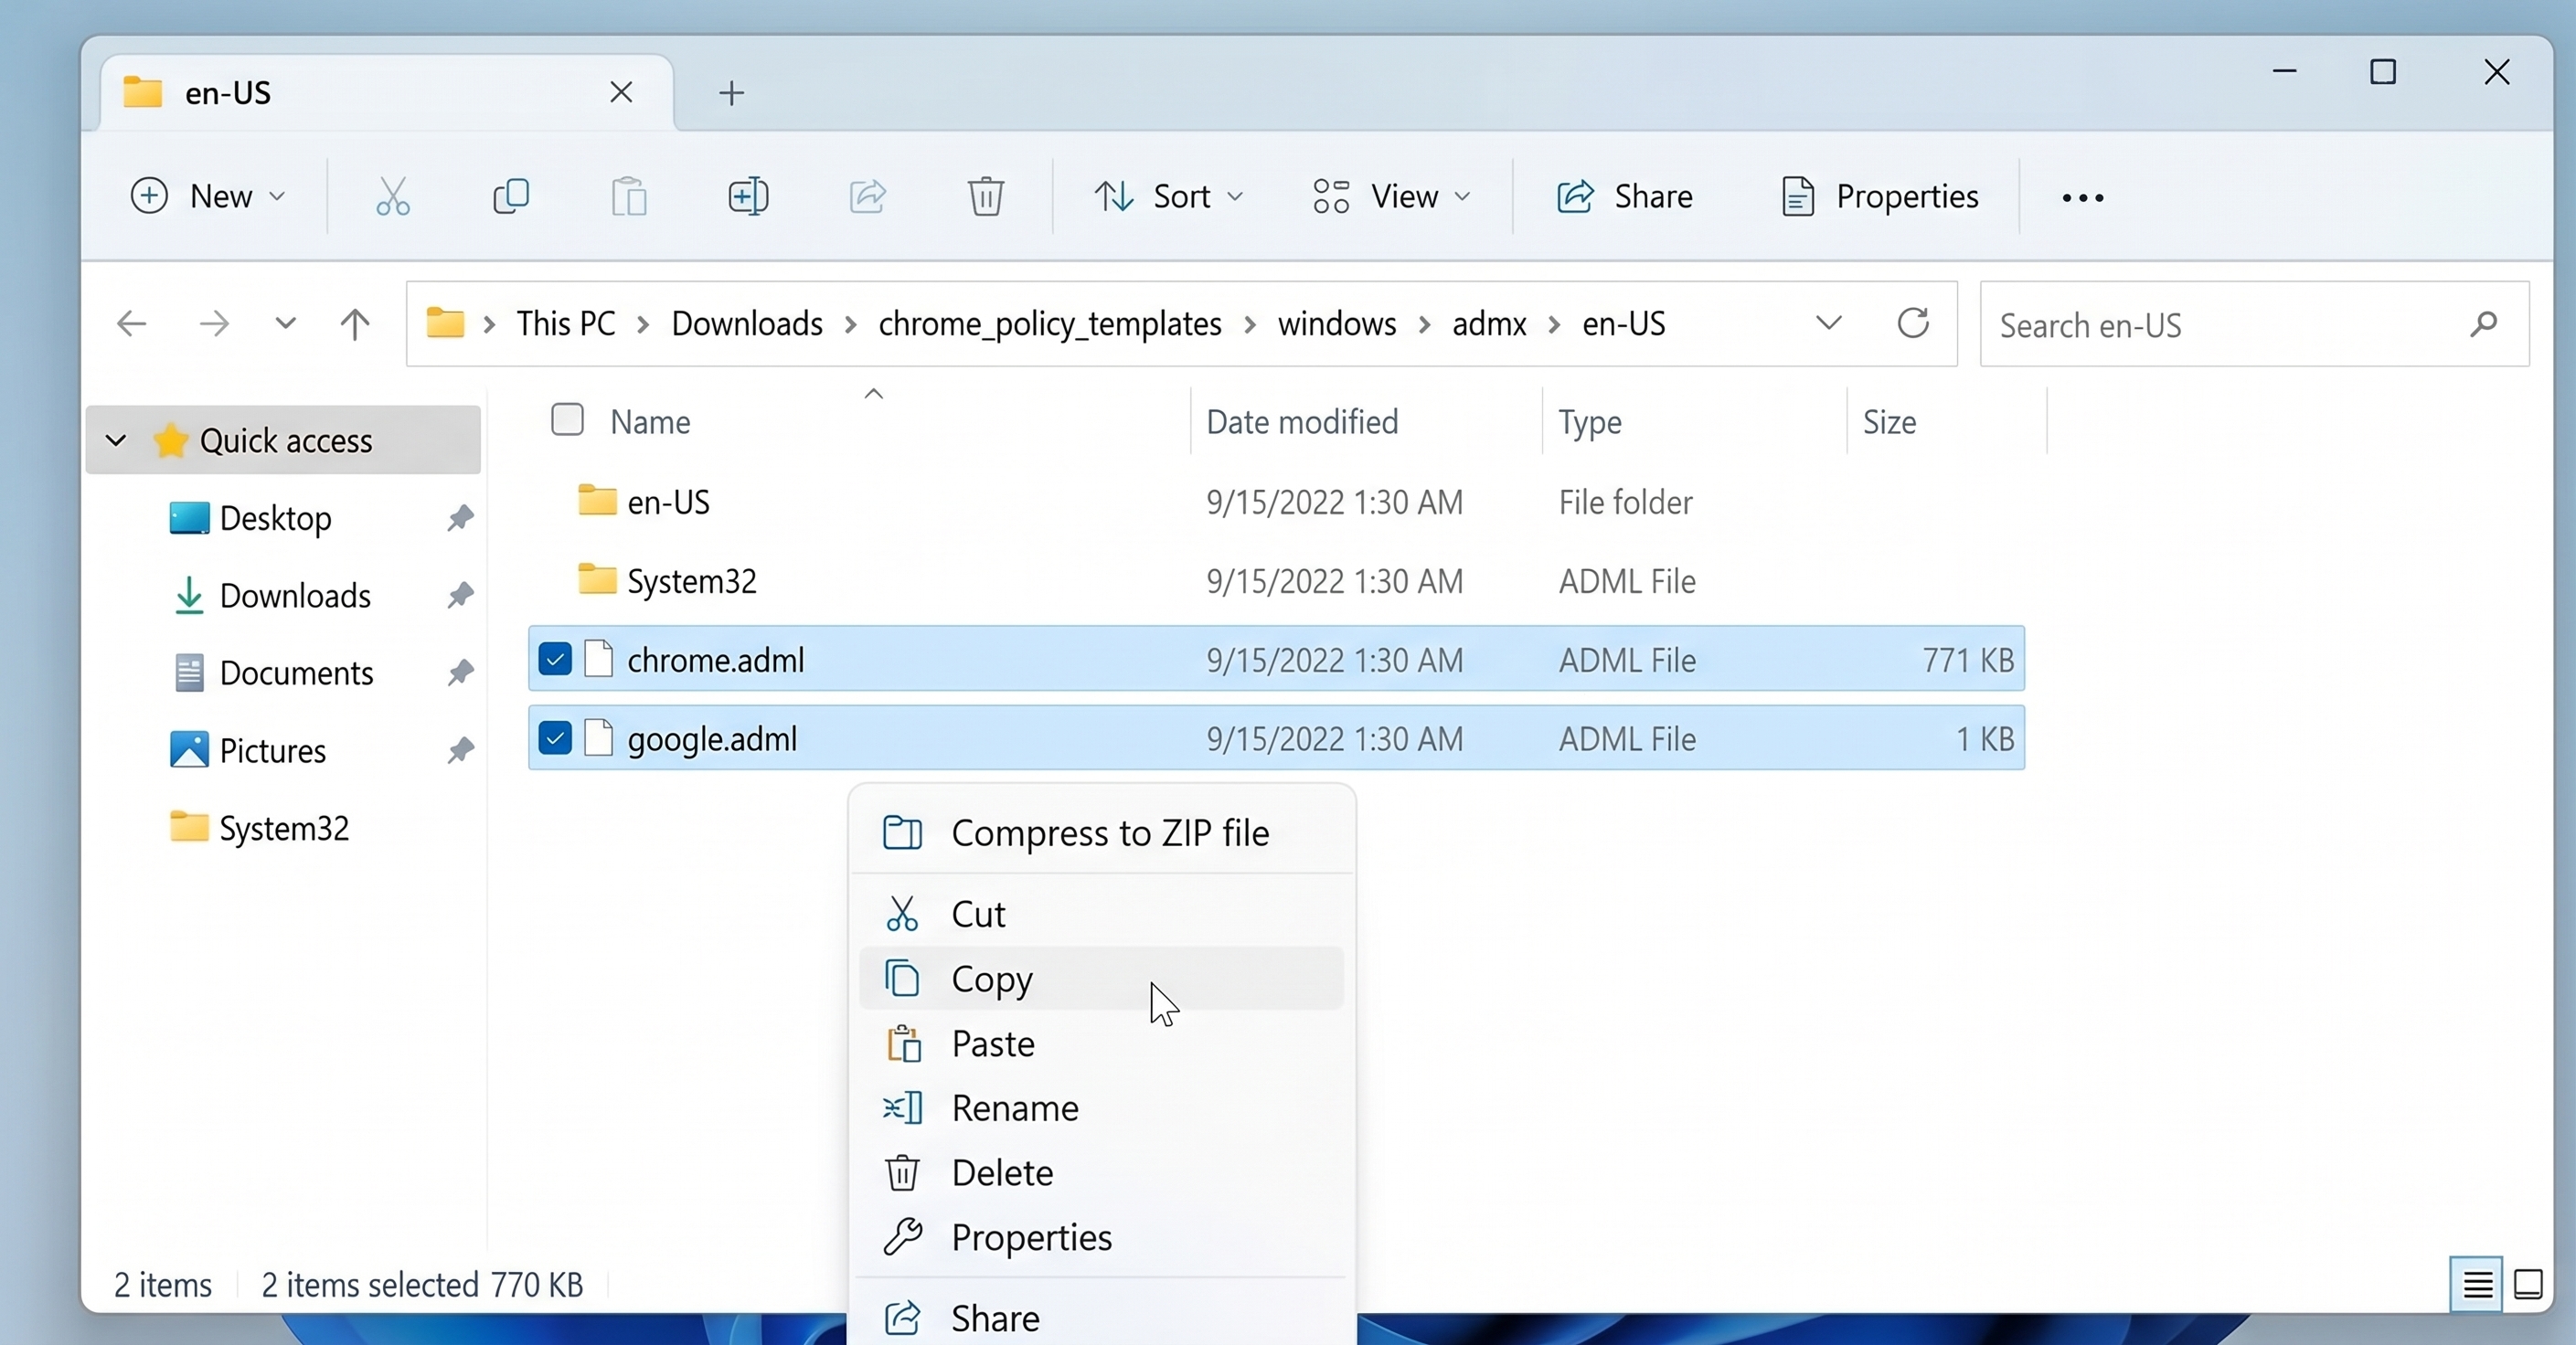The image size is (2576, 1345).
Task: Click the Paste clipboard icon in toolbar
Action: point(629,196)
